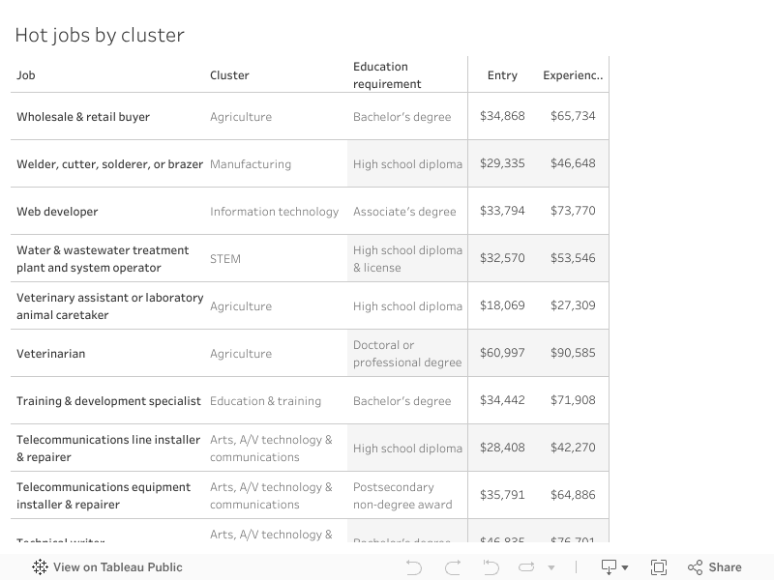Image resolution: width=774 pixels, height=580 pixels.
Task: Click the Undo arrow icon
Action: [x=414, y=567]
